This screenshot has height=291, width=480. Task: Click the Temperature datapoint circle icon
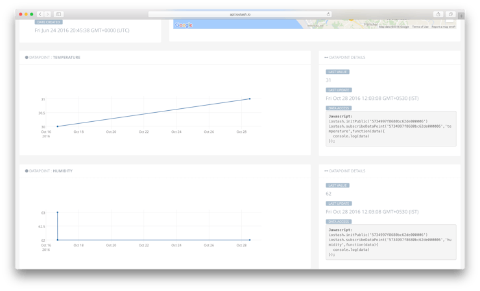pos(27,57)
